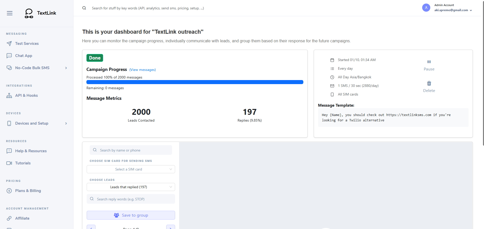Image resolution: width=484 pixels, height=229 pixels.
Task: Click the Admin Account avatar icon
Action: pyautogui.click(x=426, y=8)
